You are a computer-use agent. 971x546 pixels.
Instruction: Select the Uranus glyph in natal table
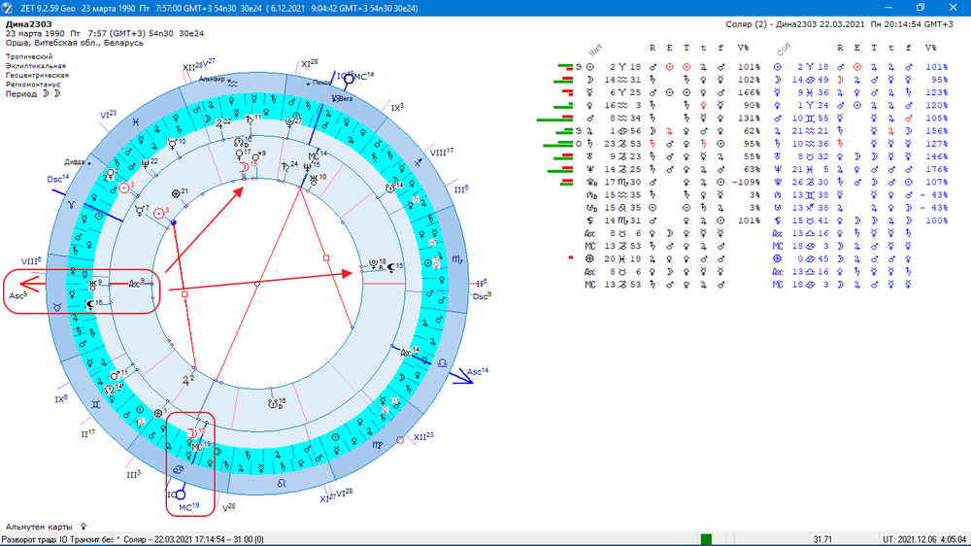coord(590,156)
